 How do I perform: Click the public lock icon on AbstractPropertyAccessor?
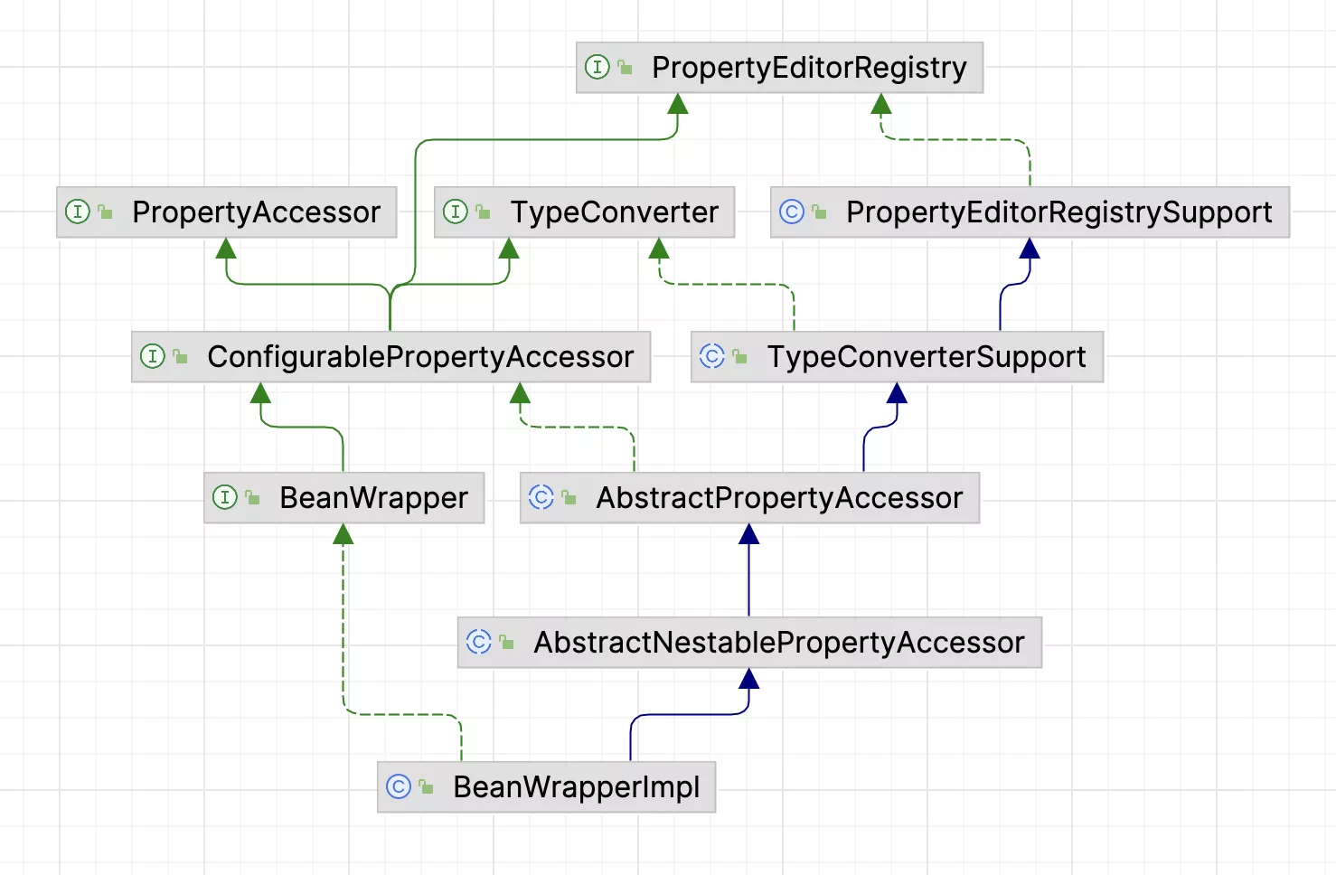pyautogui.click(x=569, y=497)
